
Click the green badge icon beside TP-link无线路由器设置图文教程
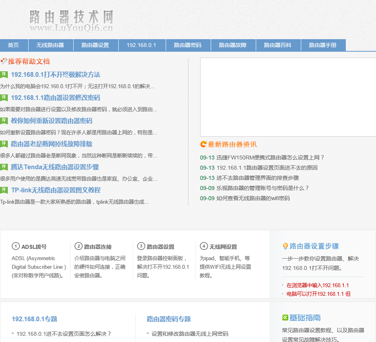pyautogui.click(x=4, y=190)
